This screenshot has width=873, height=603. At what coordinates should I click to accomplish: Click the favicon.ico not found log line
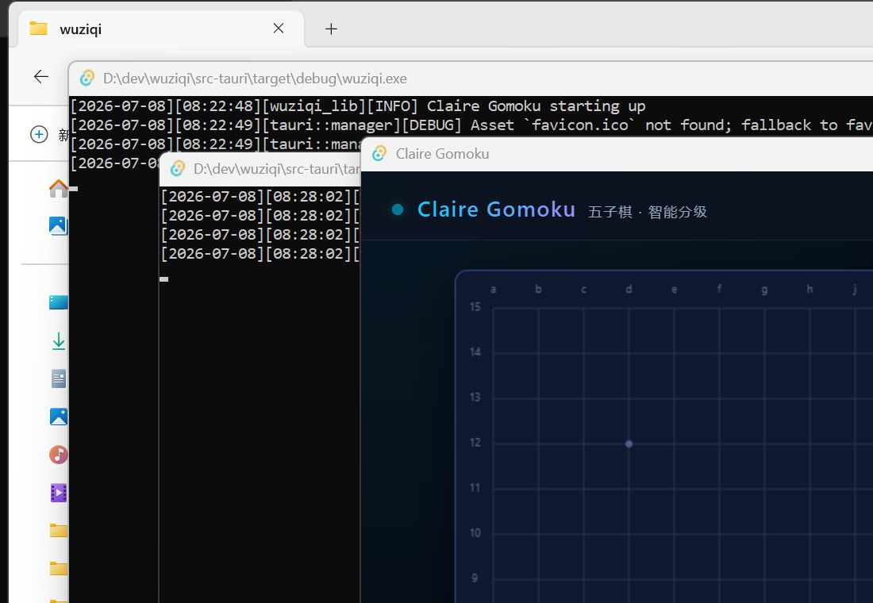[x=471, y=125]
